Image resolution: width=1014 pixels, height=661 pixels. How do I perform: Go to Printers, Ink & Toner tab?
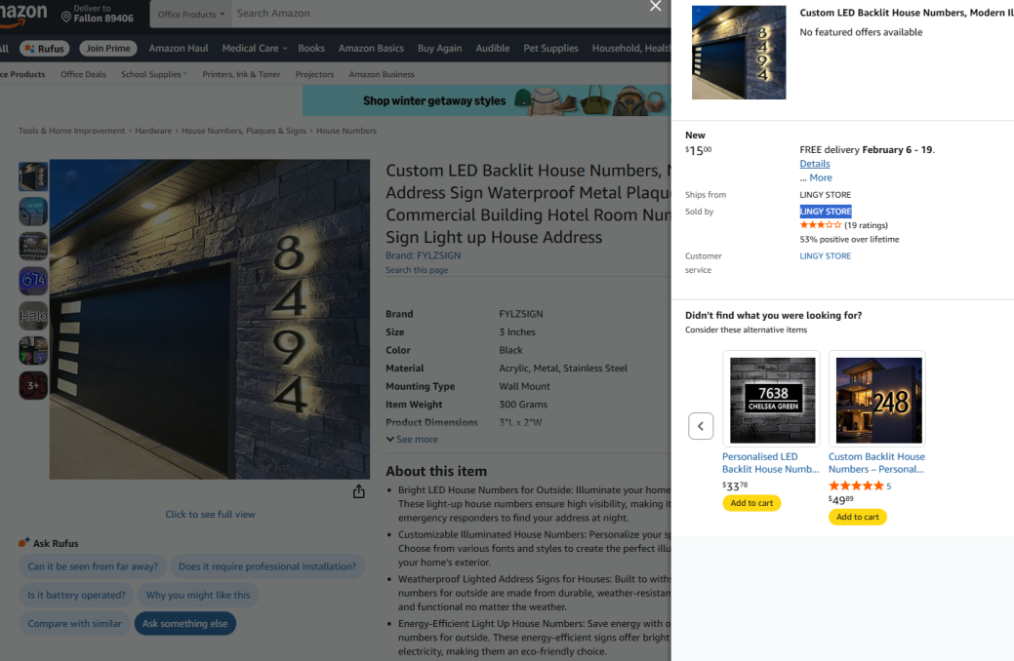pos(241,74)
